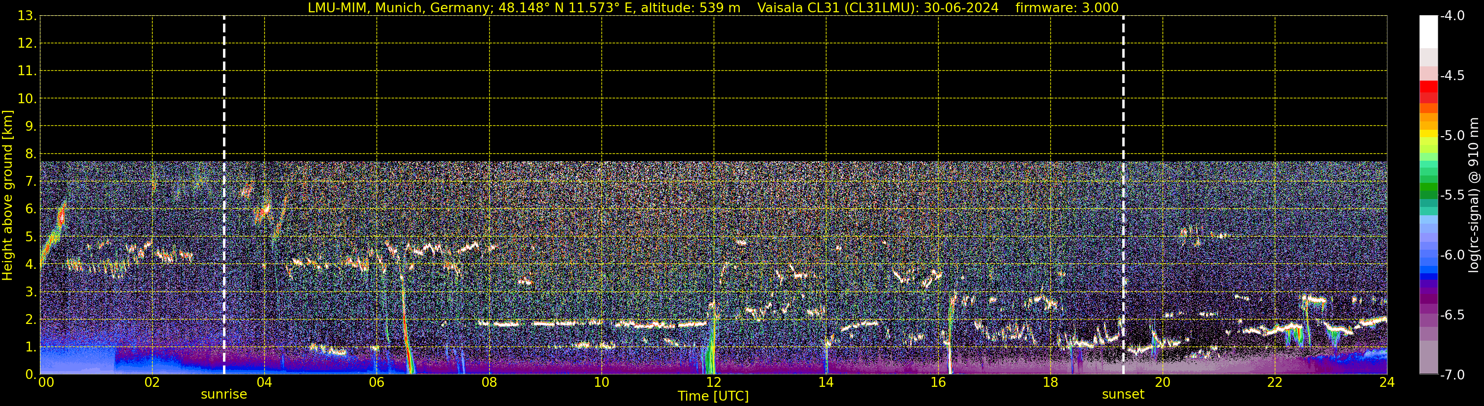
Task: Click the green segment of the colorbar
Action: 1429,187
